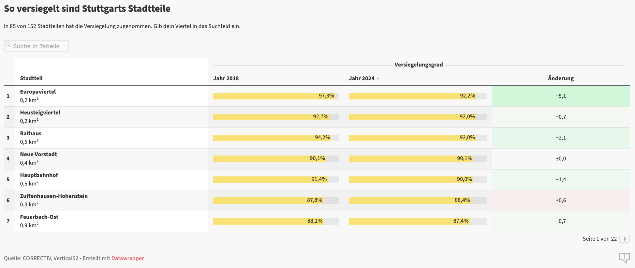Click the green −5,1 change cell
This screenshot has width=635, height=268.
pyautogui.click(x=561, y=96)
